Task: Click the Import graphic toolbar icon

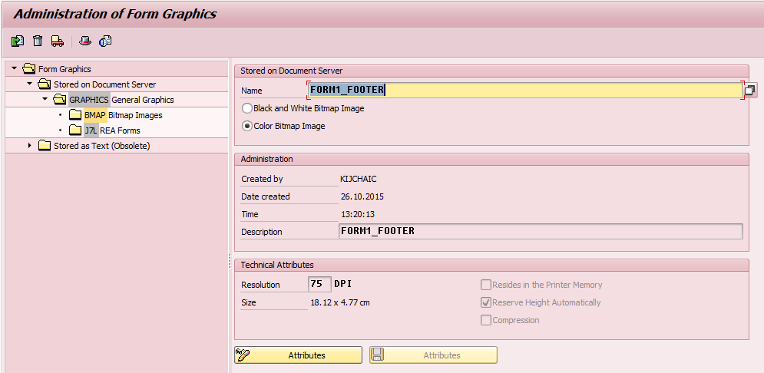Action: [x=18, y=41]
